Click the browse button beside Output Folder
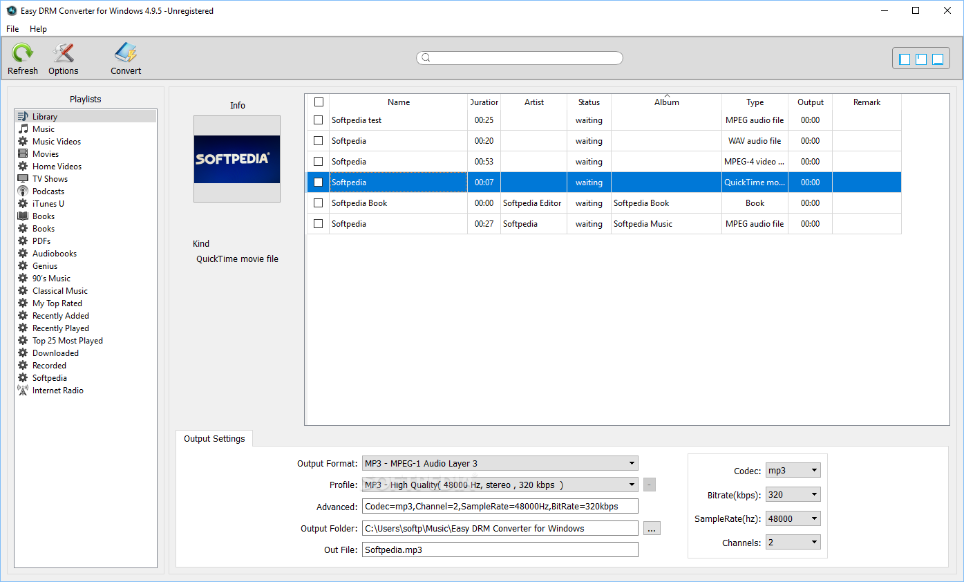 point(652,528)
